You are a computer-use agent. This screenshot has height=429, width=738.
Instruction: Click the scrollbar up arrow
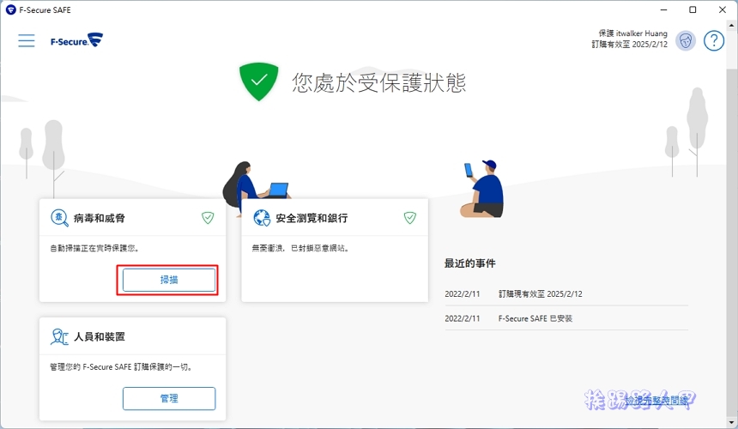732,26
